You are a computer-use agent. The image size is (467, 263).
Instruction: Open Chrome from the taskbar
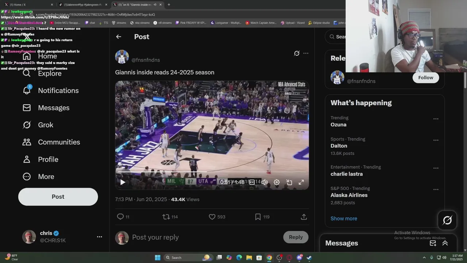(269, 258)
